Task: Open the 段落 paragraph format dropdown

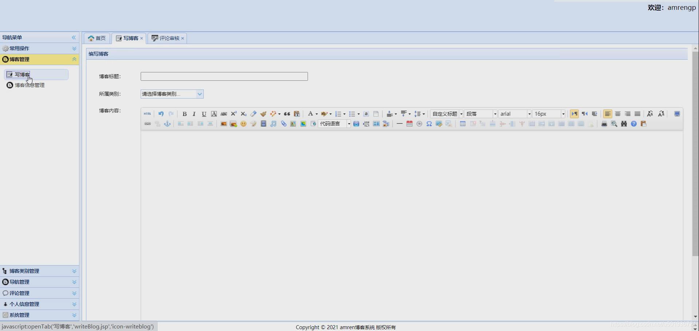Action: tap(481, 114)
